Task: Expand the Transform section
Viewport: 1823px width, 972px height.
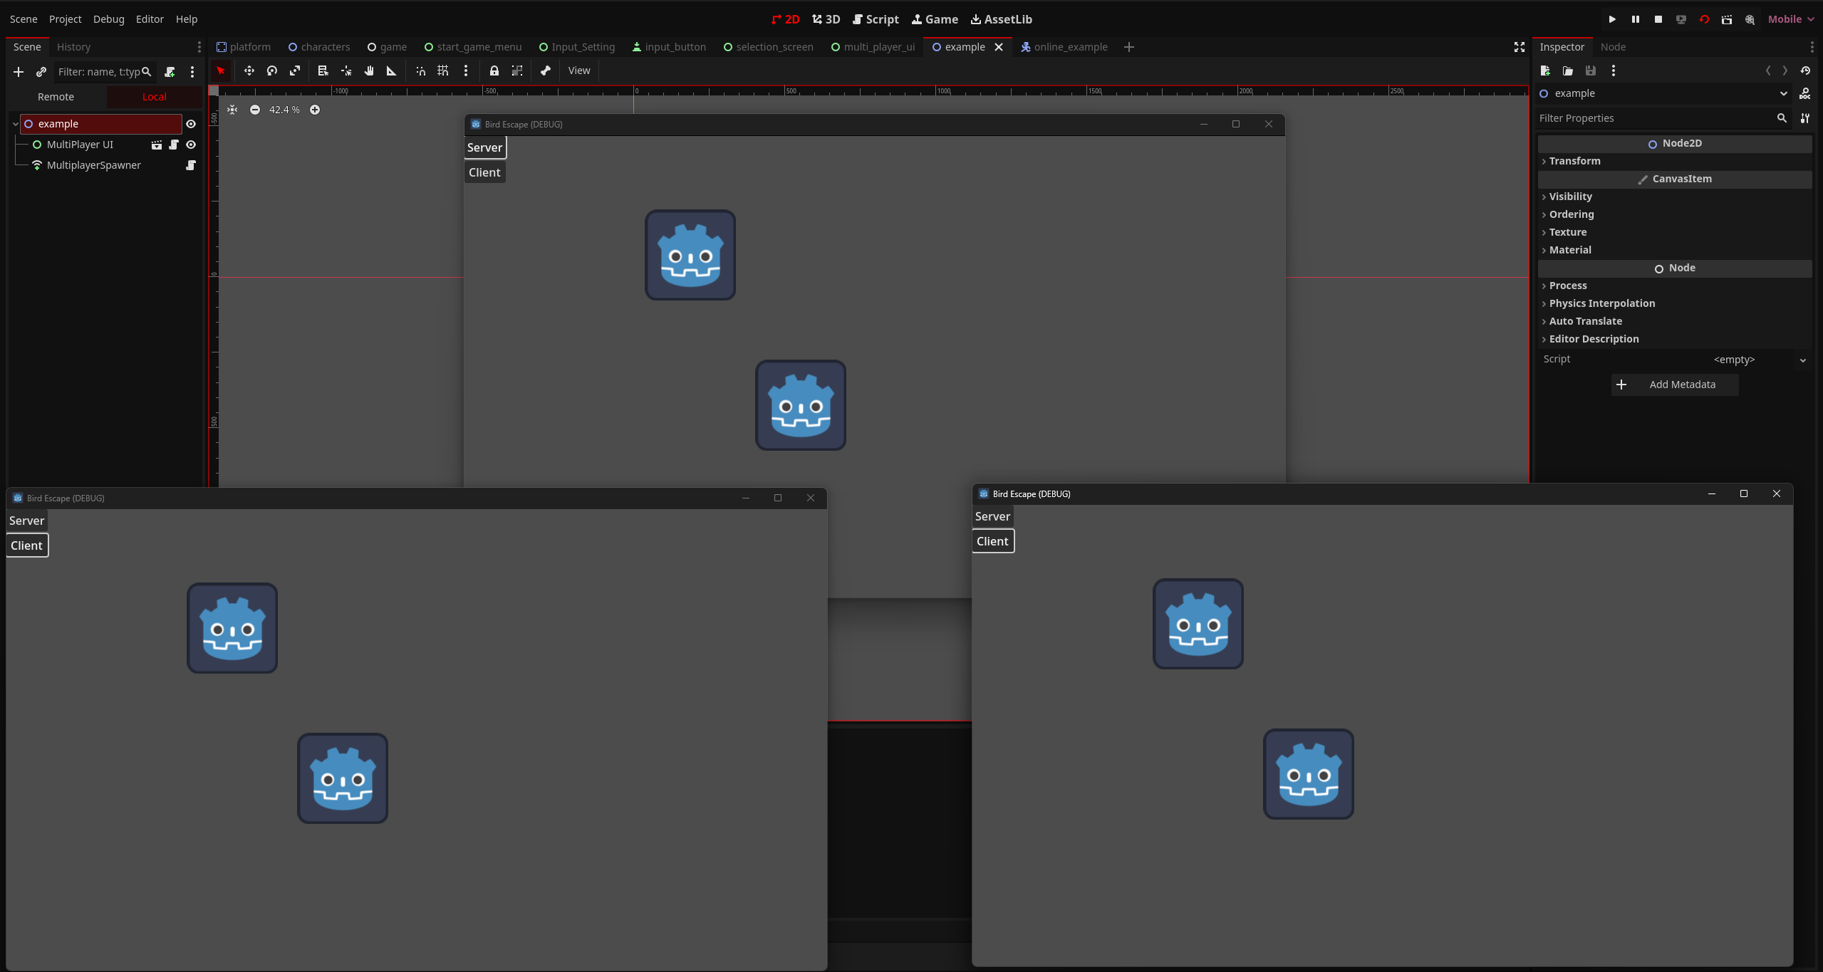Action: pos(1574,161)
